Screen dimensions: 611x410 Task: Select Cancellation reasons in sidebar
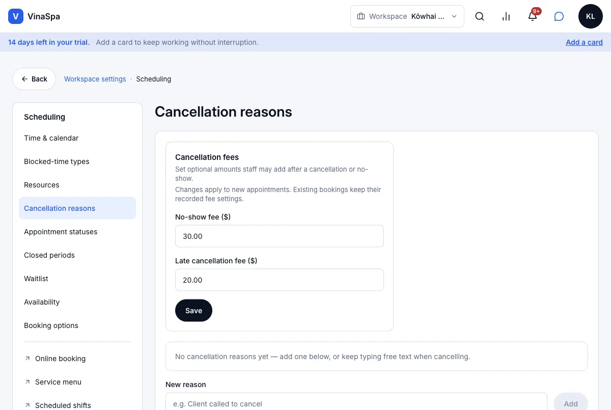click(77, 208)
